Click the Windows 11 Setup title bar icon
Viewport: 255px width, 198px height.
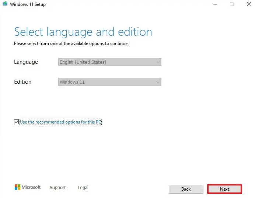point(5,4)
